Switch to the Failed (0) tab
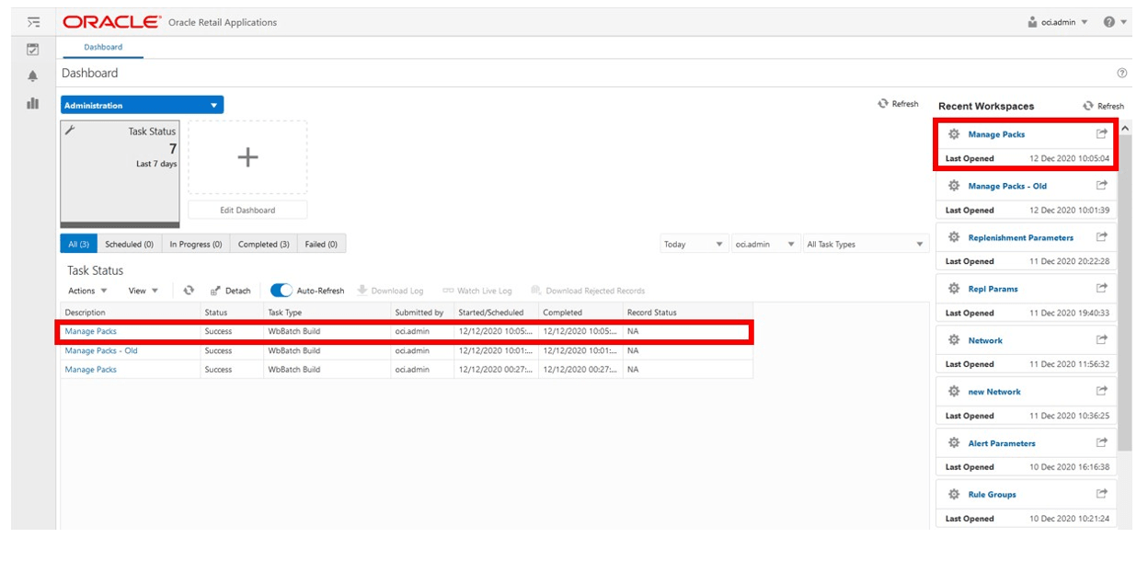Viewport: 1148px width, 572px height. pyautogui.click(x=321, y=245)
